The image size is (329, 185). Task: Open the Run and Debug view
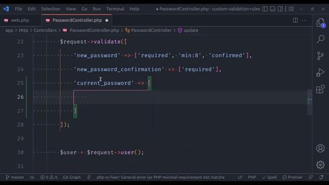click(x=320, y=72)
